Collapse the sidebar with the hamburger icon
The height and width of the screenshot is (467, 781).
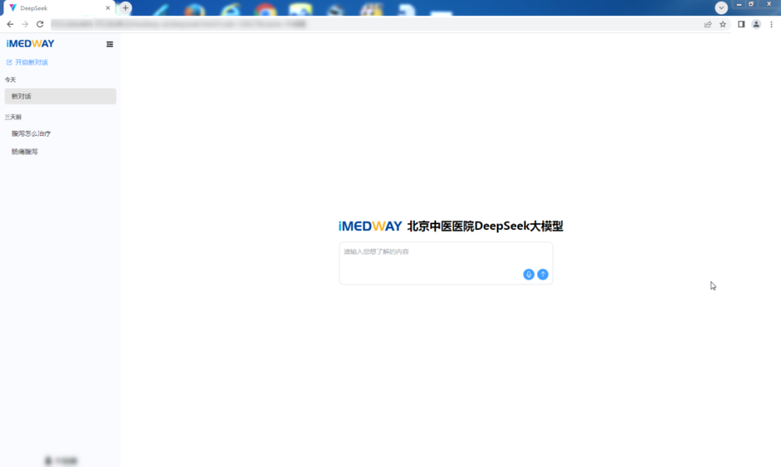coord(110,44)
